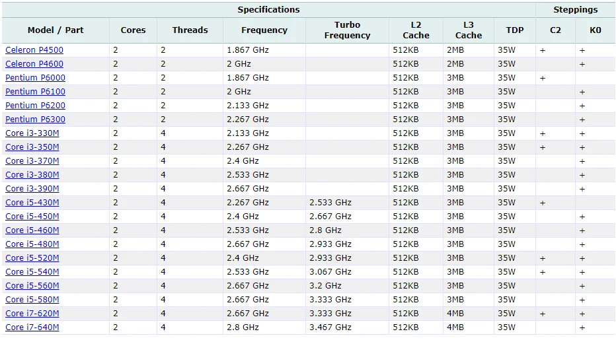
Task: Open the Core i5-560M link
Action: [x=32, y=286]
